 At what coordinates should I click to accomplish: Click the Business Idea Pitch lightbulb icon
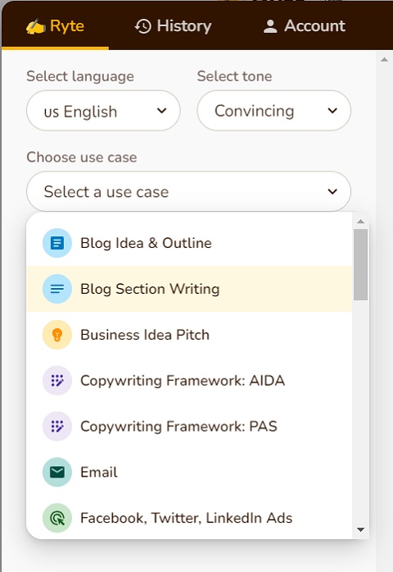tap(57, 335)
